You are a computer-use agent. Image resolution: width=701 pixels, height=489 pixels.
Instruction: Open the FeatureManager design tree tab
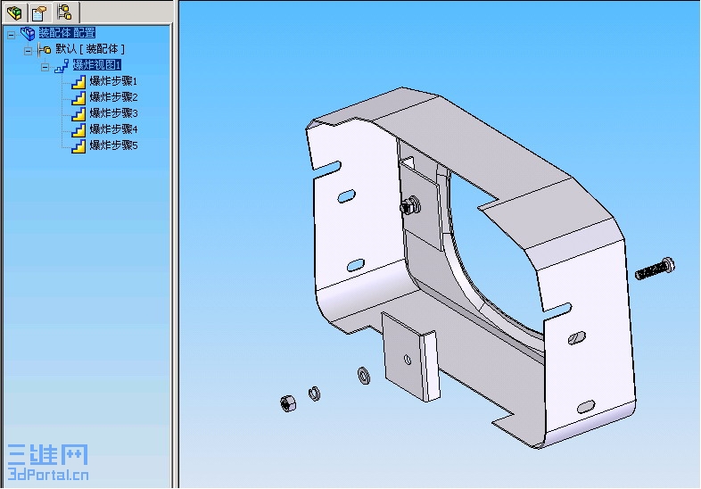click(x=15, y=12)
